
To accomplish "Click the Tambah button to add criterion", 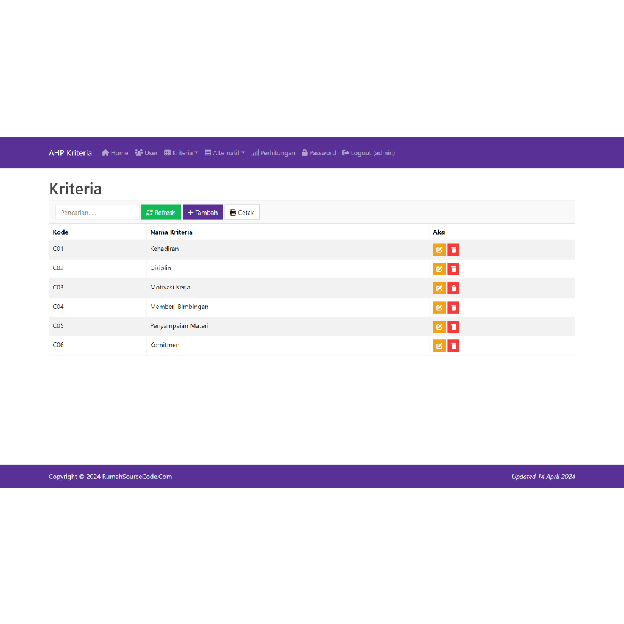I will pyautogui.click(x=203, y=213).
